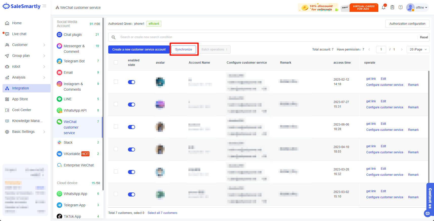Select the Slack channel icon
The height and width of the screenshot is (221, 434).
click(59, 142)
